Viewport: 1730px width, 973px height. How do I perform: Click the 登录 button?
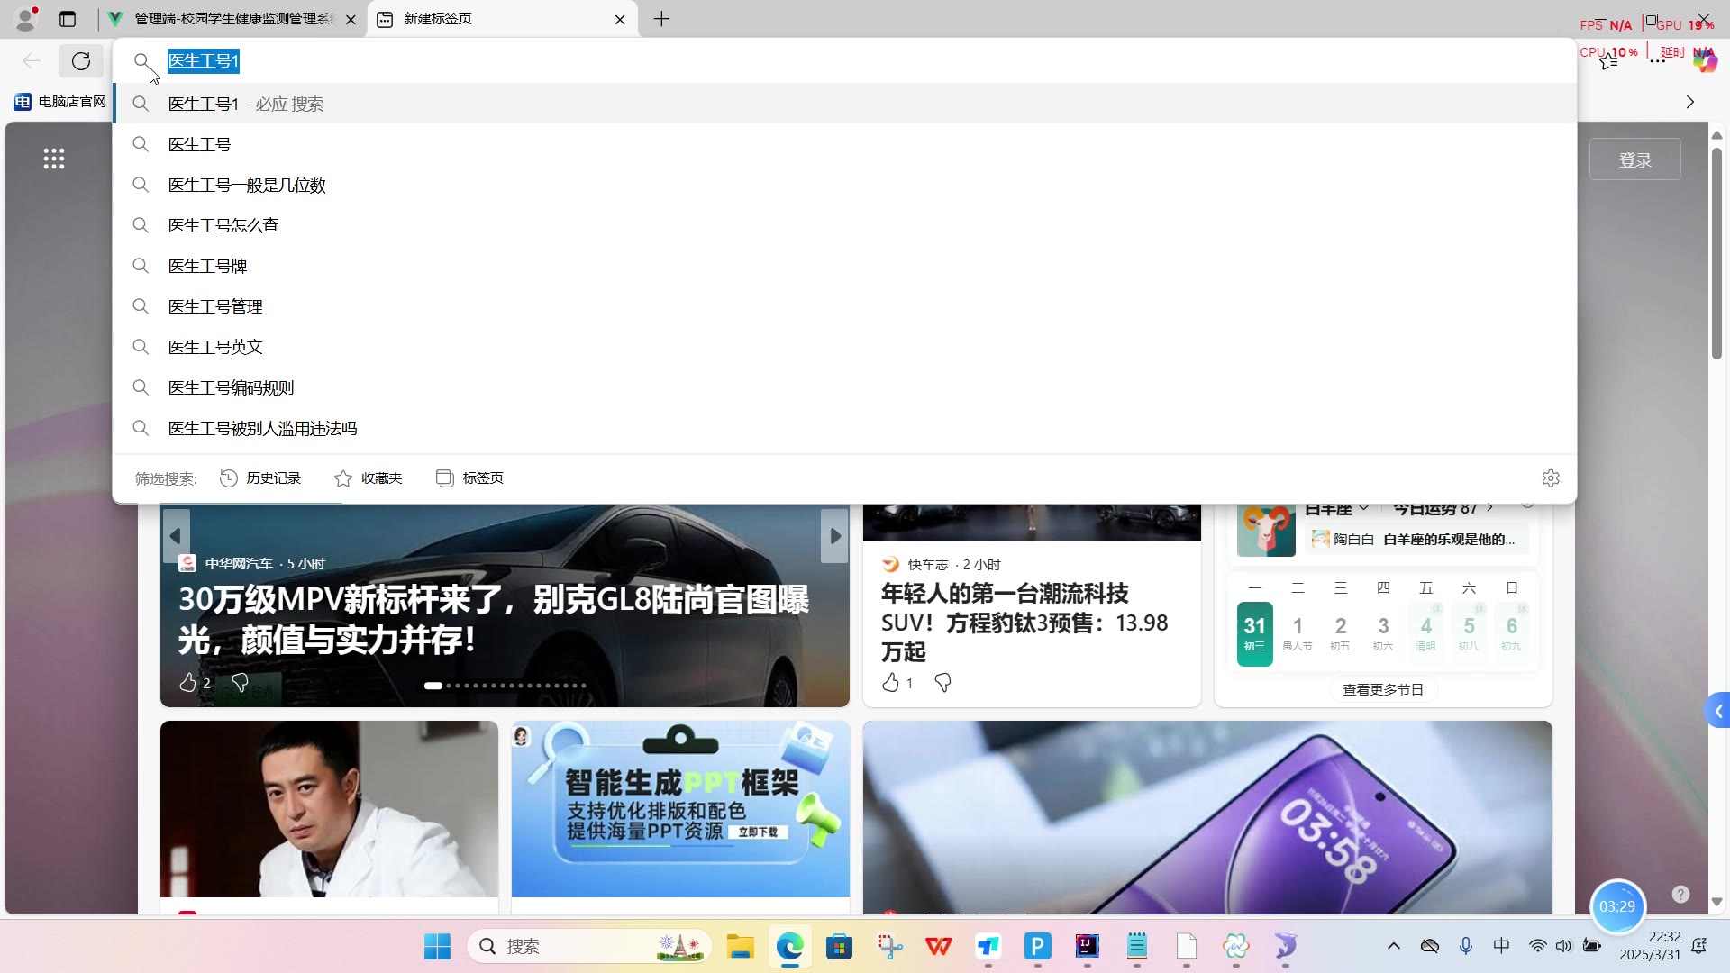click(1634, 159)
